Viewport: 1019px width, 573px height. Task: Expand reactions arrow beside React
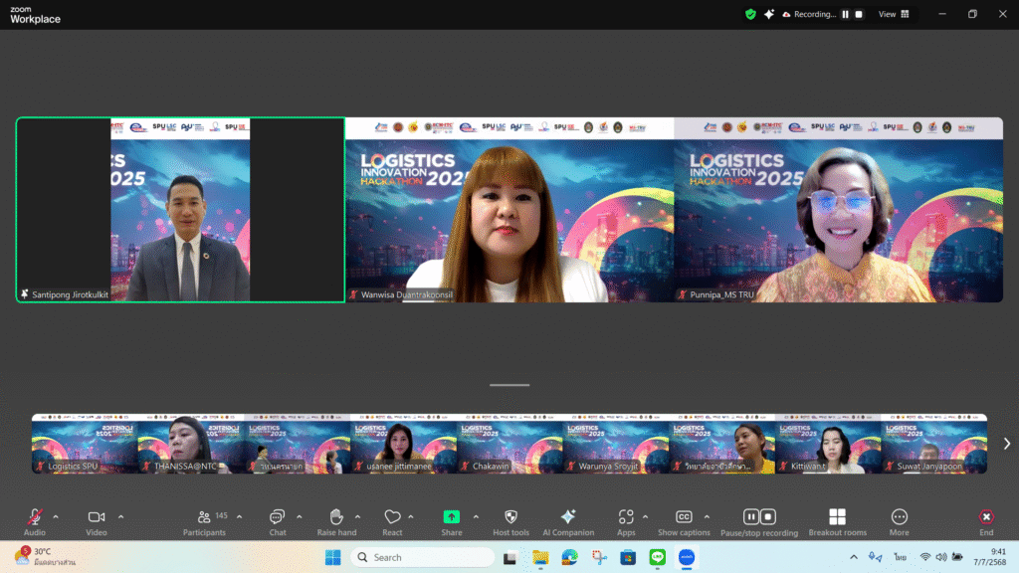click(411, 517)
